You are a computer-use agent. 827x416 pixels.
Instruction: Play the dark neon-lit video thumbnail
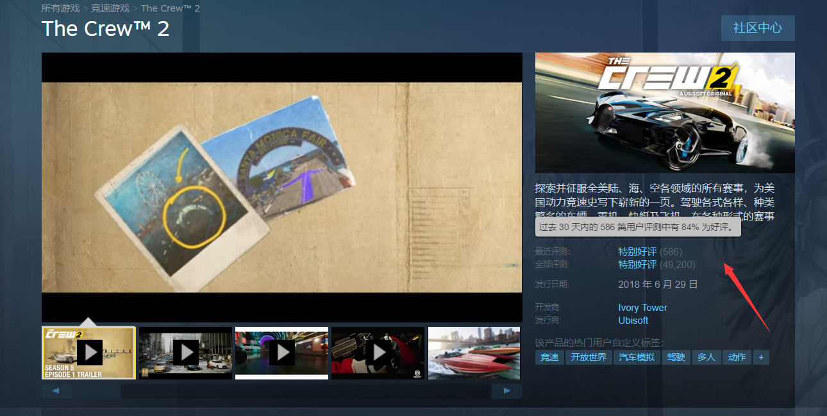click(281, 353)
